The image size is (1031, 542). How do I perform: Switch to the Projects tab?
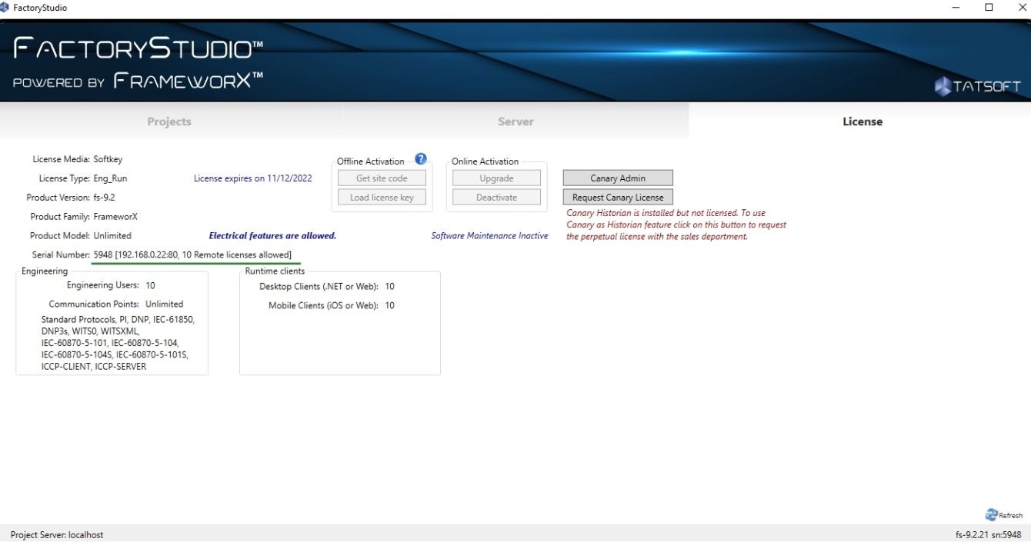[x=169, y=121]
